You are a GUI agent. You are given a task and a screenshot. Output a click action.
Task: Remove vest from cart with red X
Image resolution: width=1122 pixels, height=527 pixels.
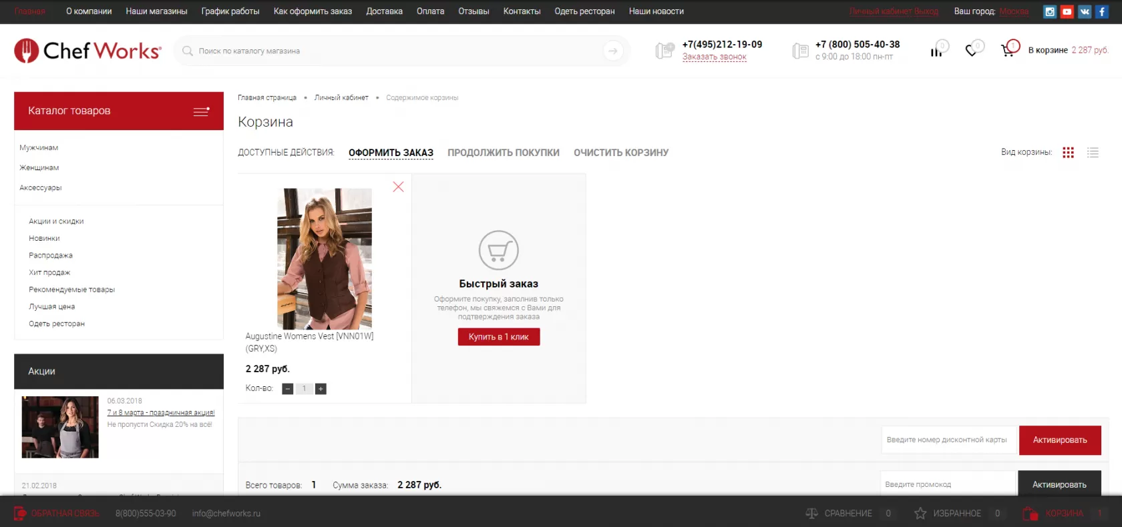pos(398,187)
